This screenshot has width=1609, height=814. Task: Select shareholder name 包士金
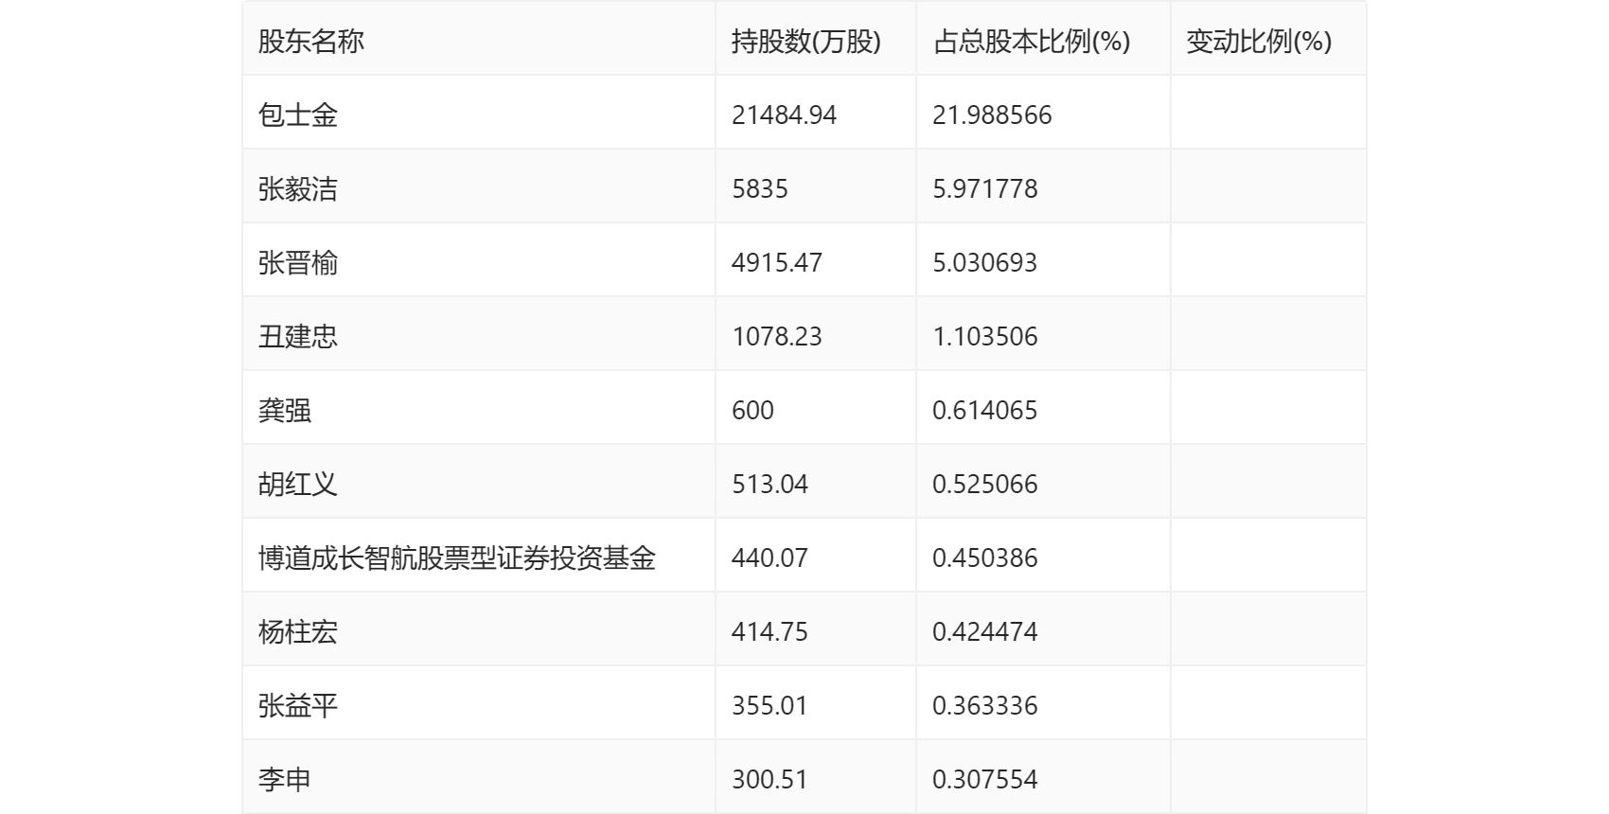pos(298,115)
